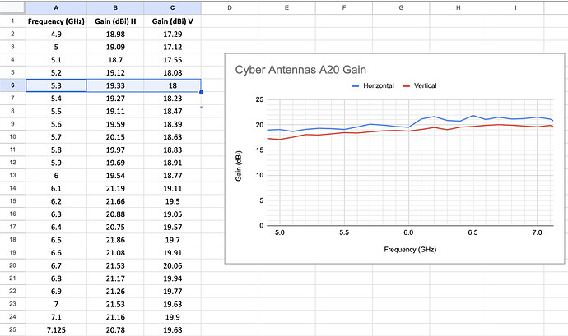
Task: Select cell containing 21.66
Action: tap(115, 201)
